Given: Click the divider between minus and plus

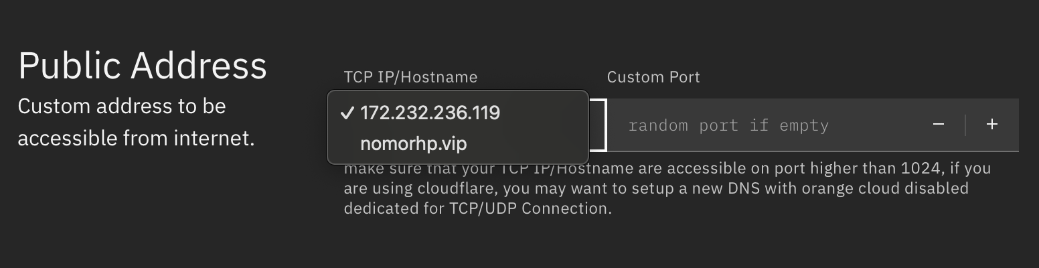Looking at the screenshot, I should [965, 125].
